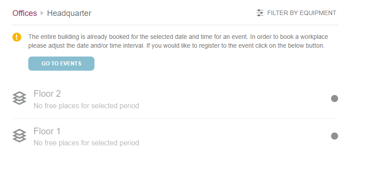Click the Floor 2 layers icon

pyautogui.click(x=19, y=98)
